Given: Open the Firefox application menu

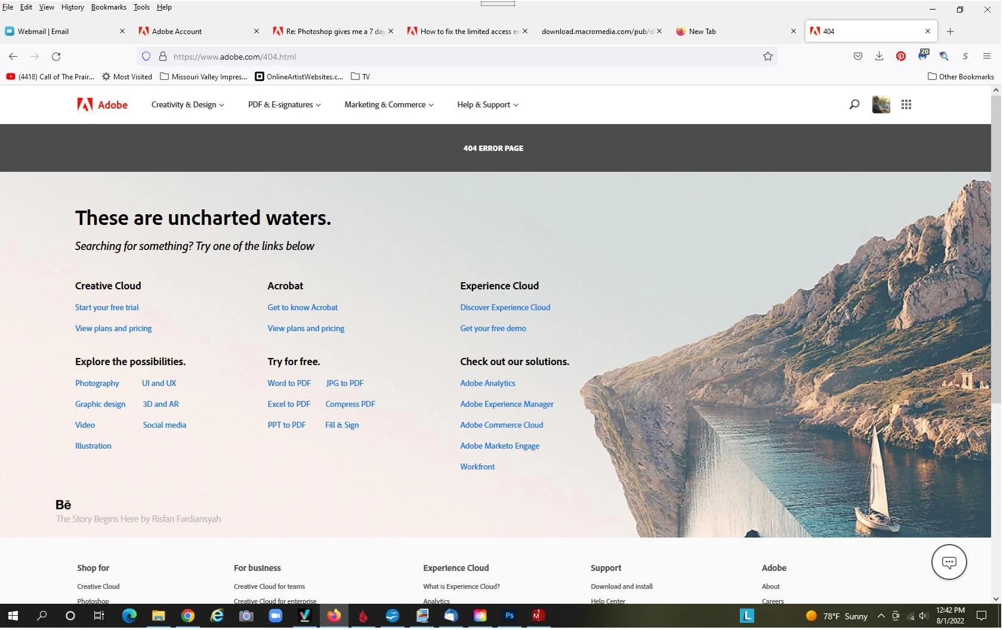Looking at the screenshot, I should pyautogui.click(x=987, y=57).
